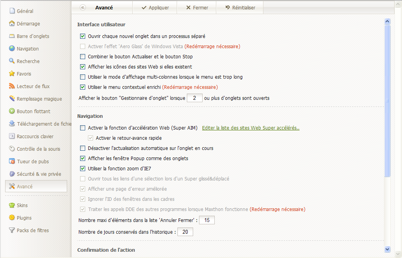The width and height of the screenshot is (402, 258).
Task: Click the Téléchargement de fichiers download icon
Action: (x=12, y=123)
